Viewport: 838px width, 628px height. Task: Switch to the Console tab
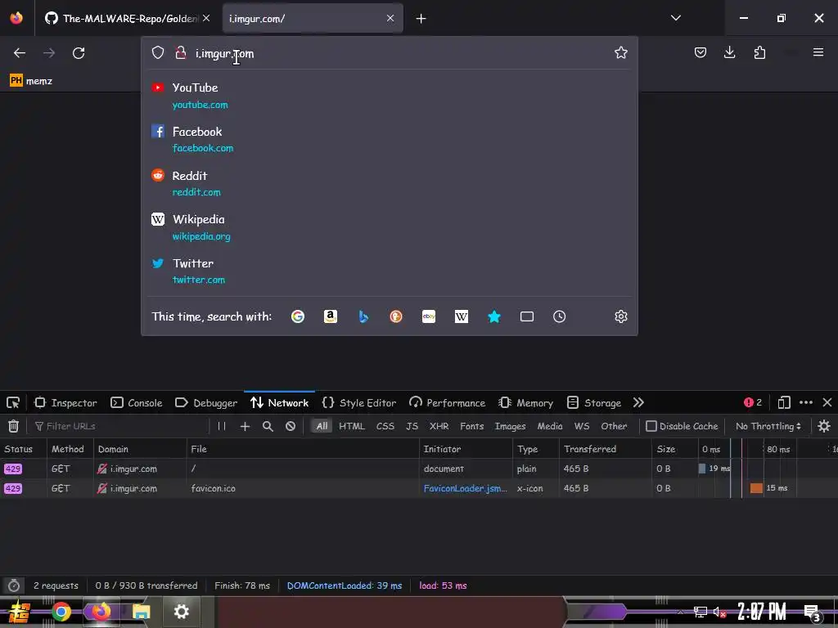click(137, 402)
